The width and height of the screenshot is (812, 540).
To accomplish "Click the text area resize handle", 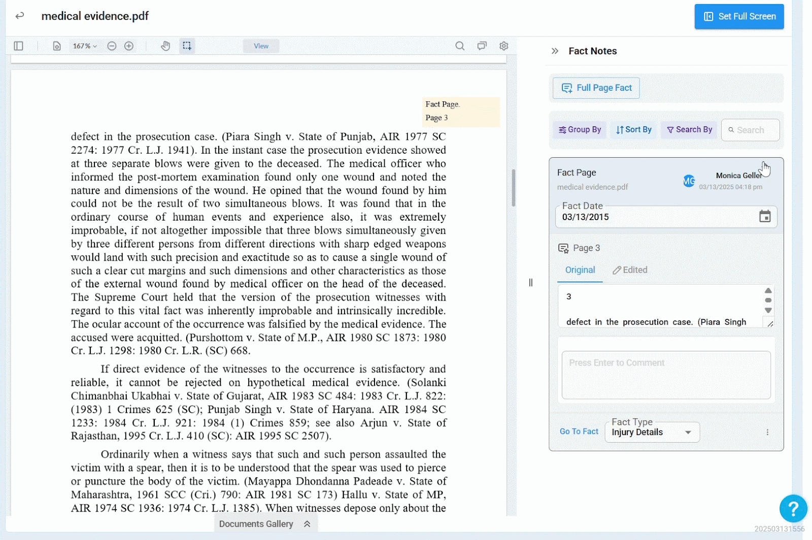I will tap(770, 323).
